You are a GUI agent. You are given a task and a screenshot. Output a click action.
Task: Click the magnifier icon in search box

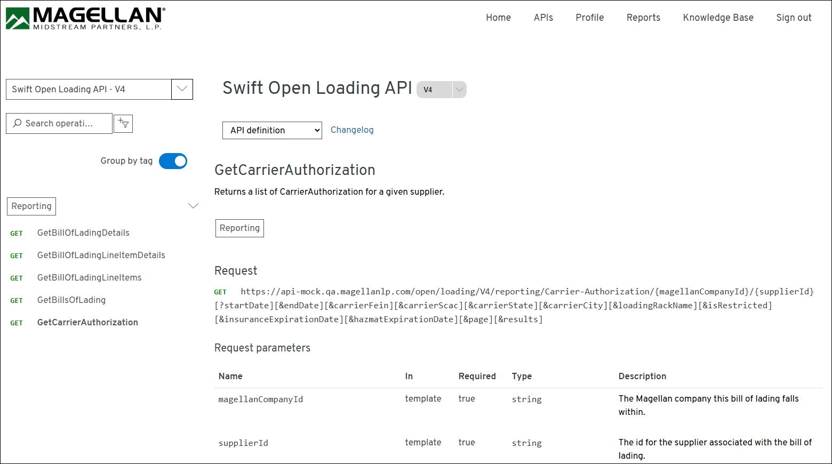(x=18, y=123)
